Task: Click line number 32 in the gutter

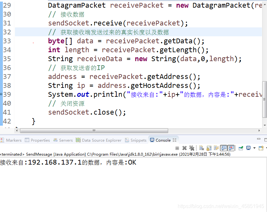Action: 7,32
